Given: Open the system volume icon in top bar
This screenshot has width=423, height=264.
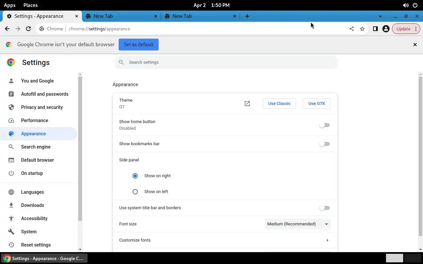Looking at the screenshot, I should click(406, 5).
